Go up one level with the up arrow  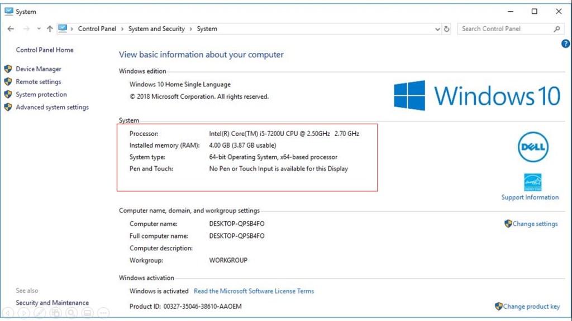coord(50,29)
